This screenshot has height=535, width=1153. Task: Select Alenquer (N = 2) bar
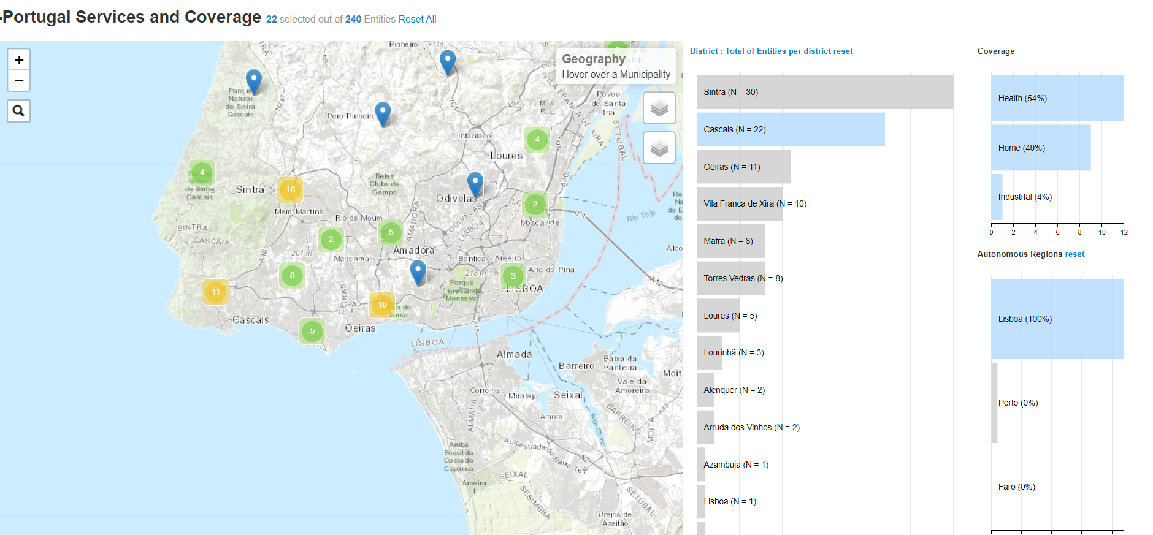(x=705, y=390)
